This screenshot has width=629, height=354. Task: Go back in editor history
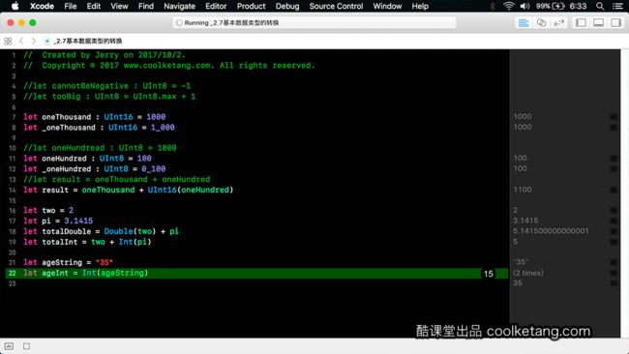[21, 41]
